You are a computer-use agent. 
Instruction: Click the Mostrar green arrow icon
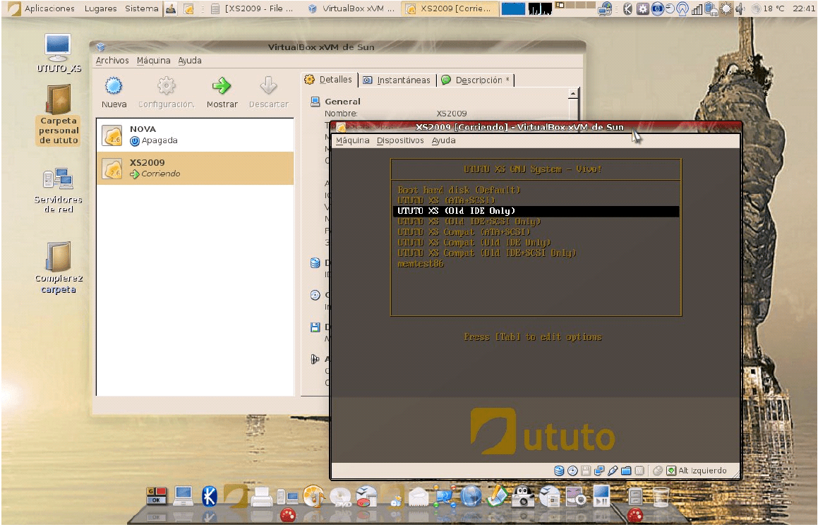coord(222,87)
